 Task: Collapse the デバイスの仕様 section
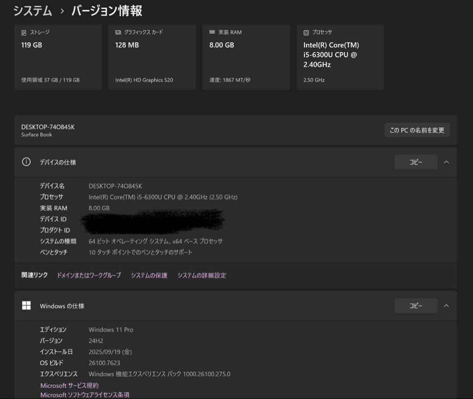[446, 162]
